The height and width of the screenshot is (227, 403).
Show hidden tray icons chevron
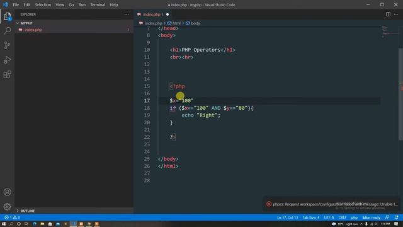[361, 224]
